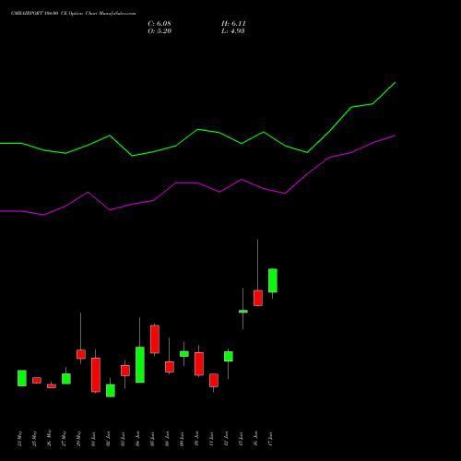Click the 21 May date label
This screenshot has width=461, height=461.
(20, 439)
